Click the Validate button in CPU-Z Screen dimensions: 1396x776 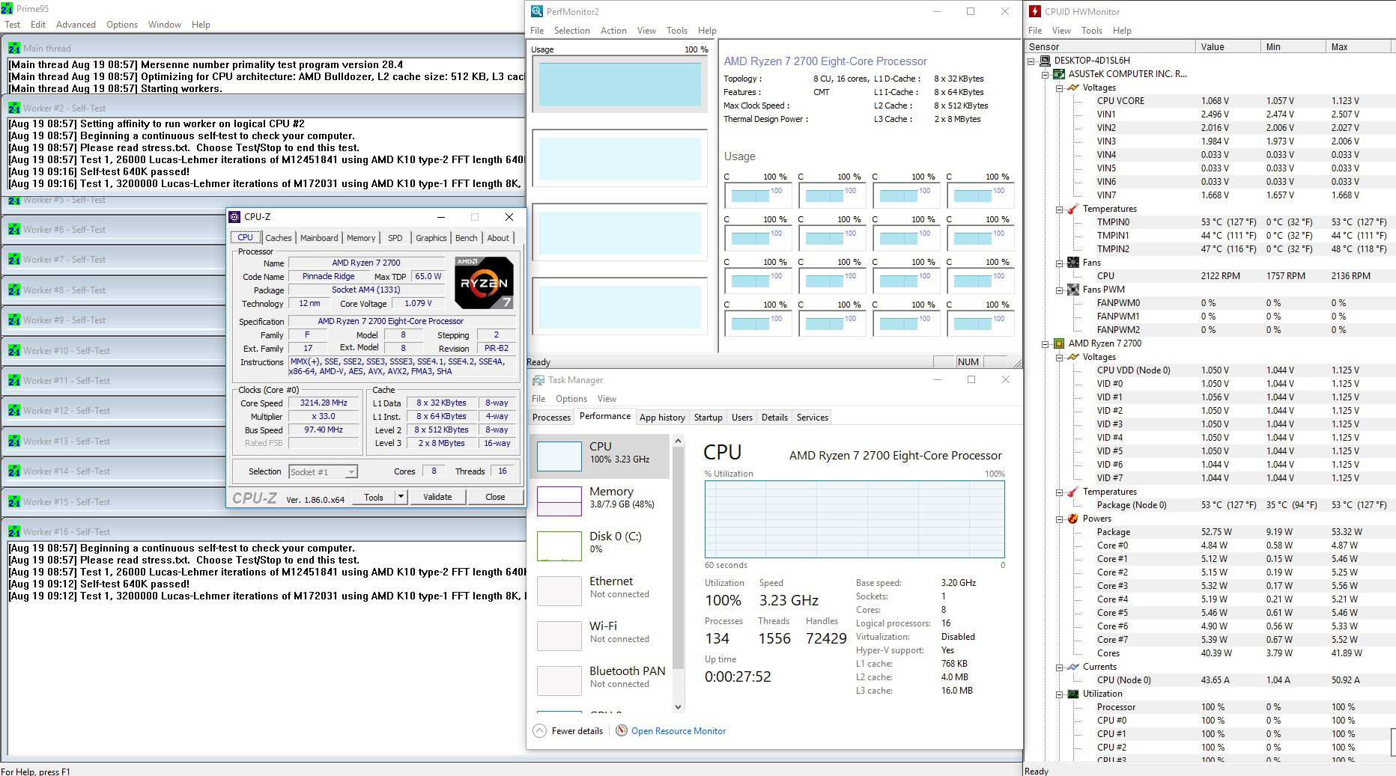coord(437,497)
